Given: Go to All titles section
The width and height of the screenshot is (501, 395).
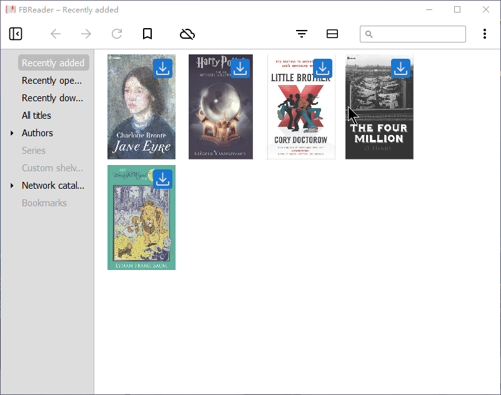Looking at the screenshot, I should (x=36, y=116).
